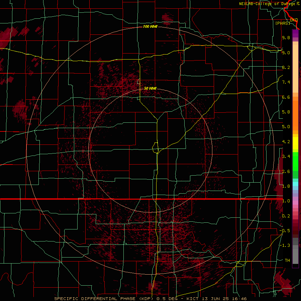Select the 1.0 color scale value

point(286,201)
